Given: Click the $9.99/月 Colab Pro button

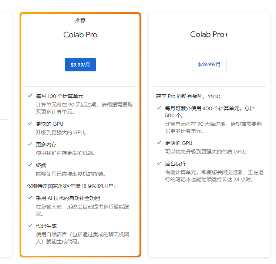Looking at the screenshot, I should [80, 65].
